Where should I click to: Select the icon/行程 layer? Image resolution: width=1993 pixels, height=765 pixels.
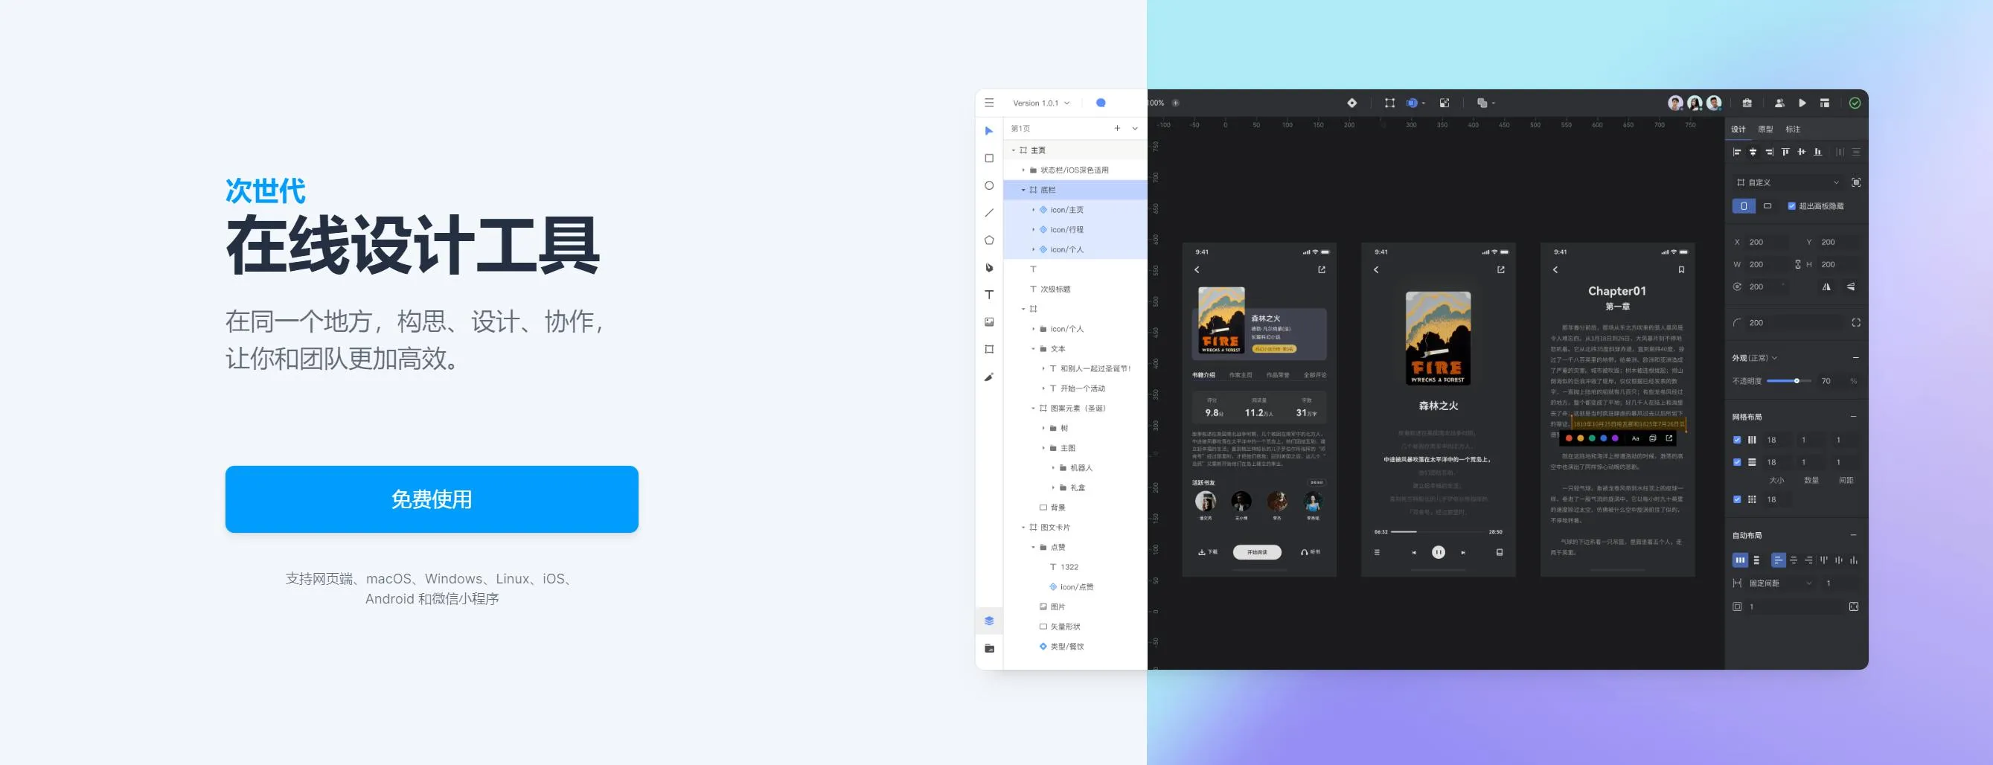pos(1066,230)
